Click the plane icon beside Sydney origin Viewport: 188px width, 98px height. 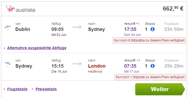(x=8, y=64)
